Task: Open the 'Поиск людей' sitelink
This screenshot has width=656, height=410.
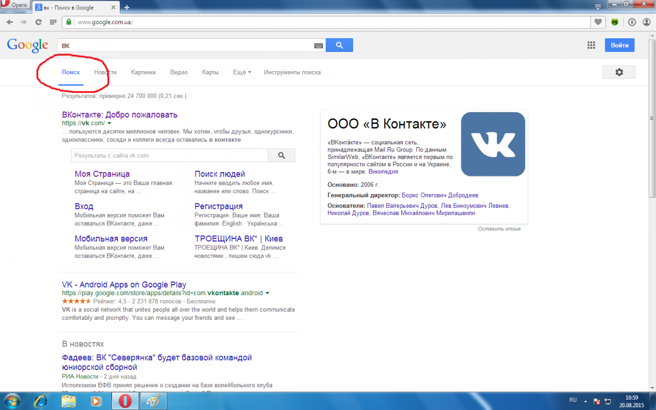Action: tap(220, 174)
